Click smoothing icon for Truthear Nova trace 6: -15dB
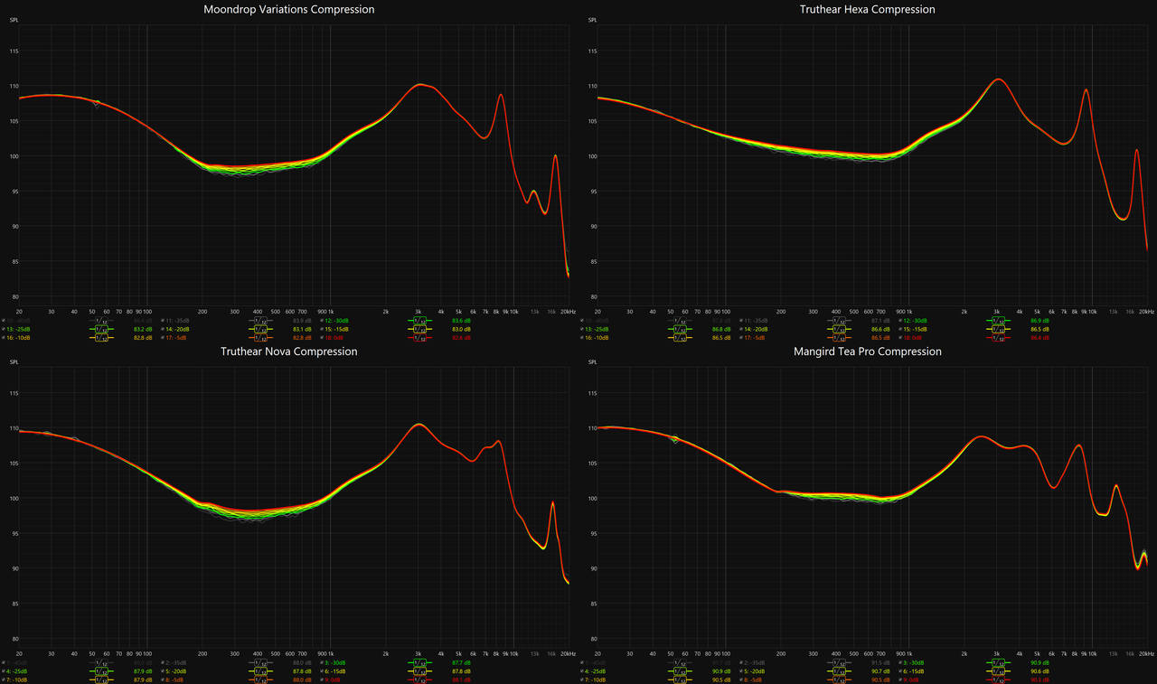Viewport: 1157px width, 684px height. (419, 672)
